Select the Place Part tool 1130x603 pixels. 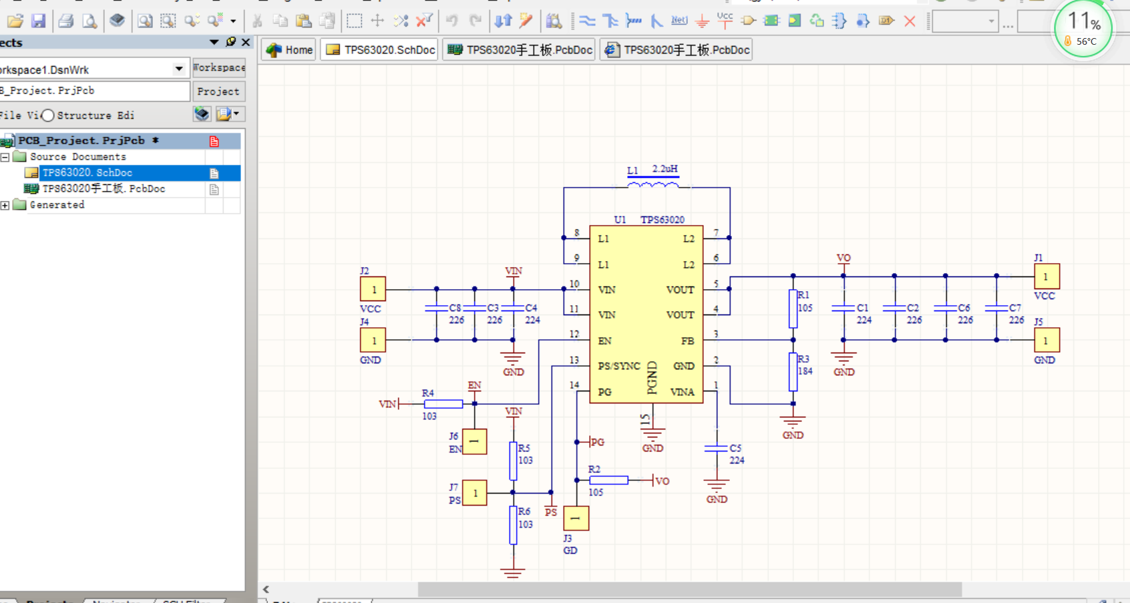(748, 21)
